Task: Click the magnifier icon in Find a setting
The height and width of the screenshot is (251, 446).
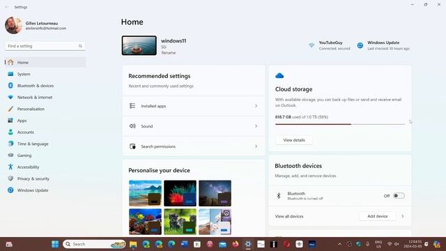Action: coord(81,46)
